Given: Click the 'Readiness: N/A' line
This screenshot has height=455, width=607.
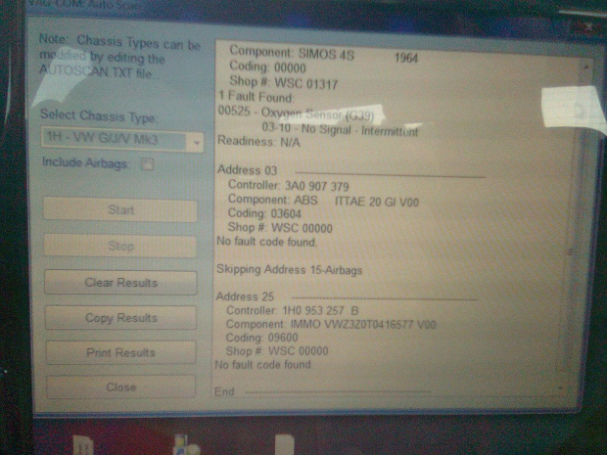Looking at the screenshot, I should (258, 141).
